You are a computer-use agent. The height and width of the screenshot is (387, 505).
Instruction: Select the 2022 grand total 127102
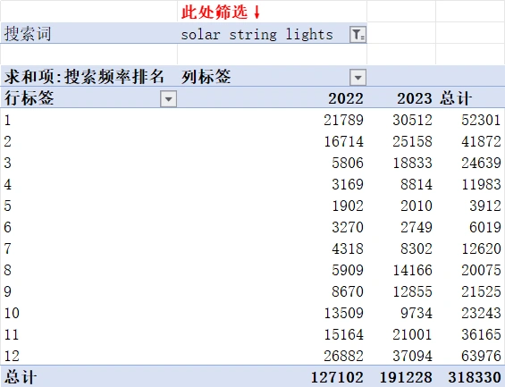[337, 377]
